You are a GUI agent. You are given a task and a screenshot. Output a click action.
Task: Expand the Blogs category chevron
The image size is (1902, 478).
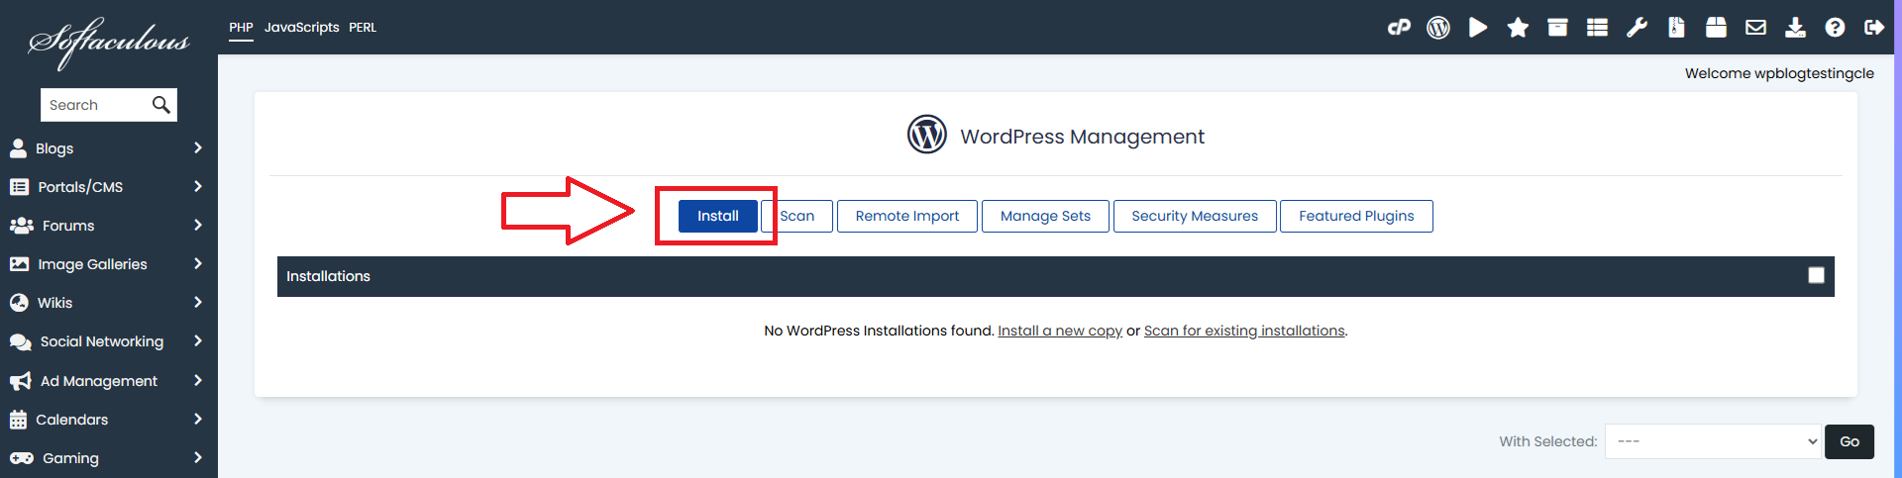(198, 147)
